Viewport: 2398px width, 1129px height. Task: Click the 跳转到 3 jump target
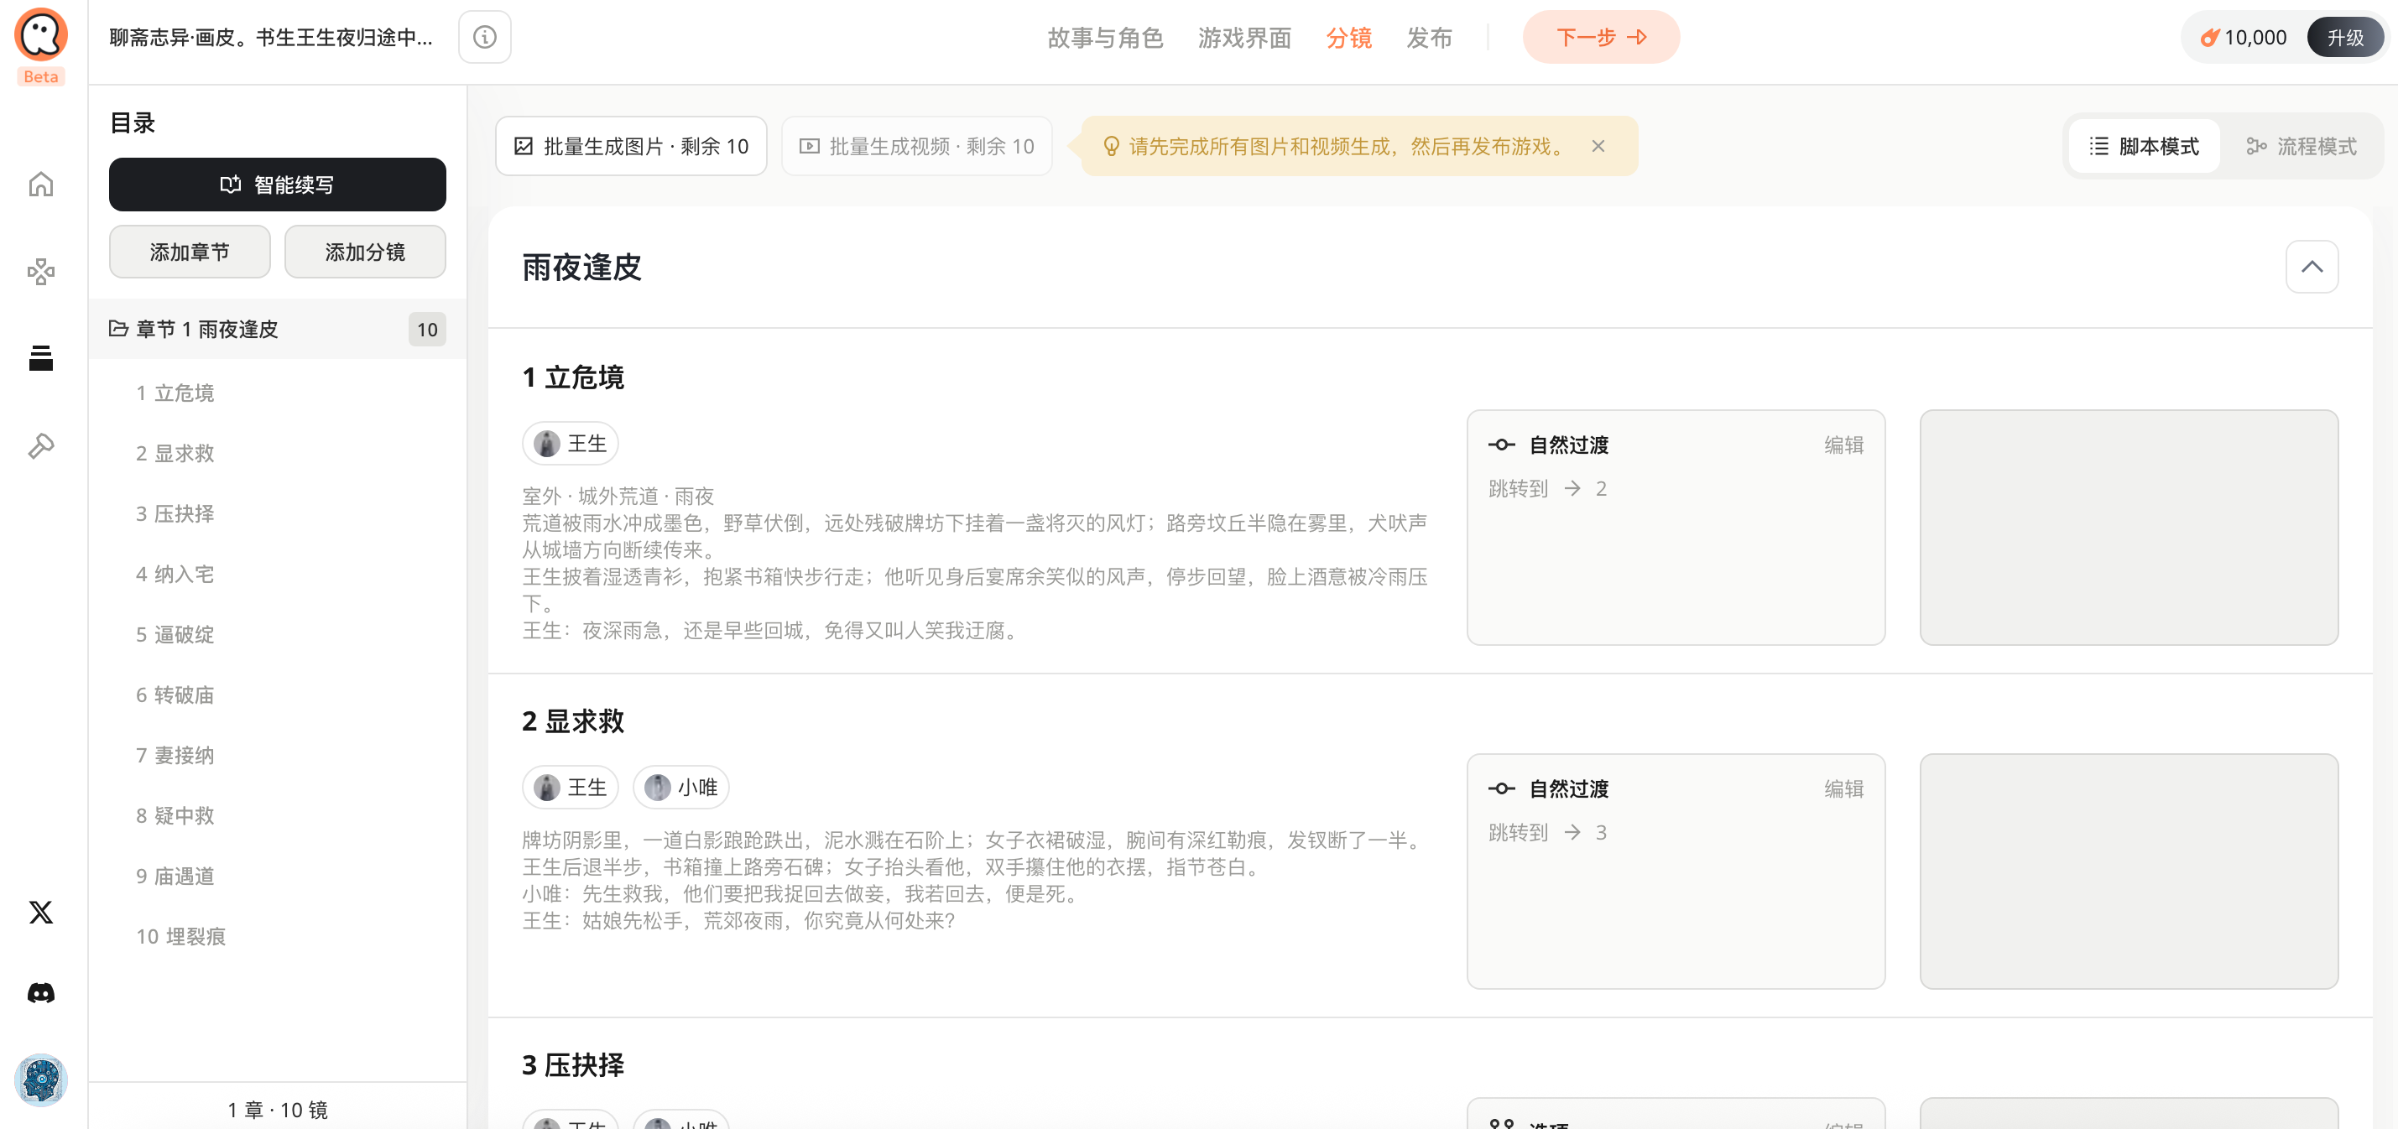1547,832
